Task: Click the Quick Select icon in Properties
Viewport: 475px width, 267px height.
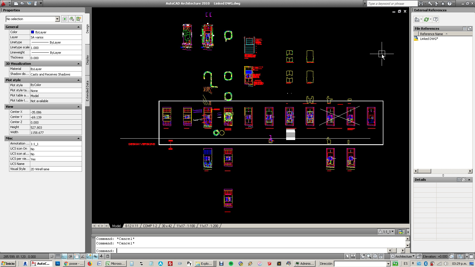Action: (x=79, y=19)
